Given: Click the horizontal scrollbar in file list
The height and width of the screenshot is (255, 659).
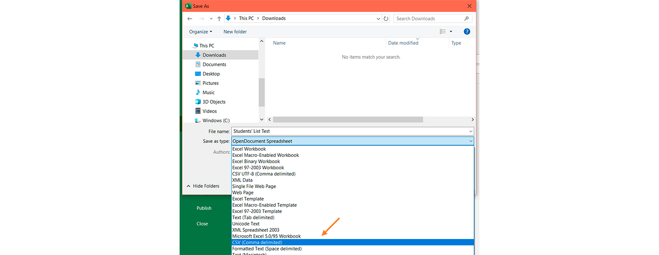Looking at the screenshot, I should 348,120.
